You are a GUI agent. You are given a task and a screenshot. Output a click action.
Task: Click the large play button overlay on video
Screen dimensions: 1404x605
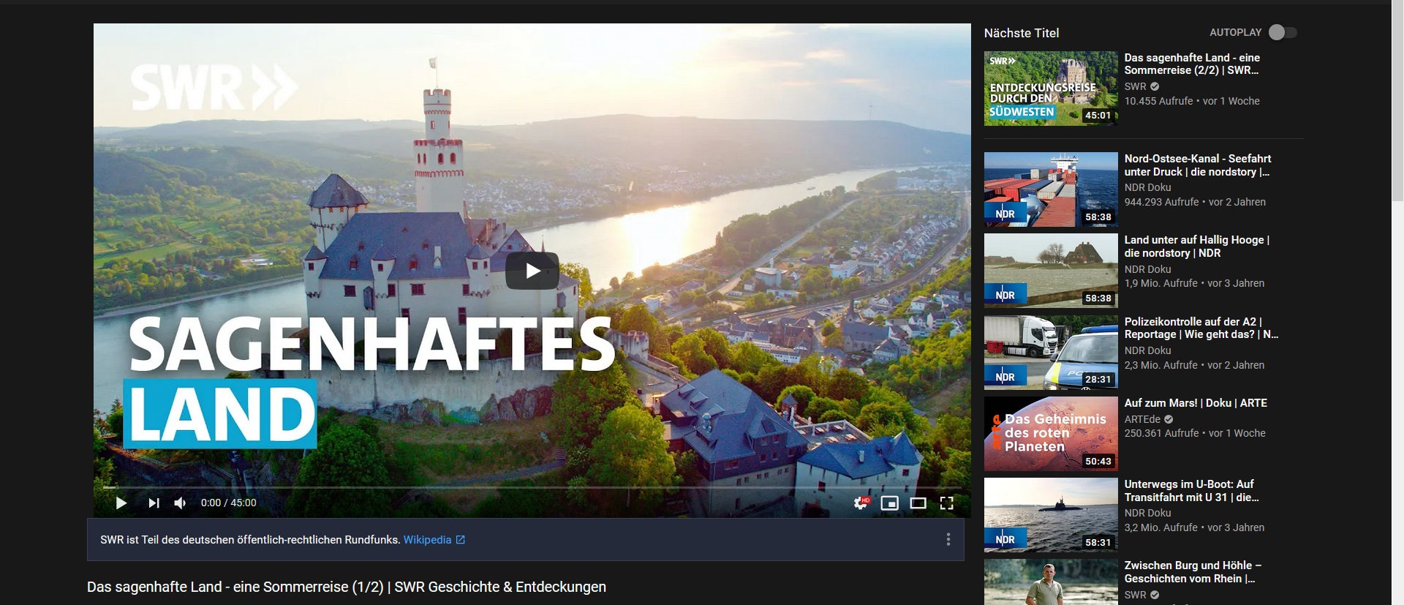tap(532, 271)
